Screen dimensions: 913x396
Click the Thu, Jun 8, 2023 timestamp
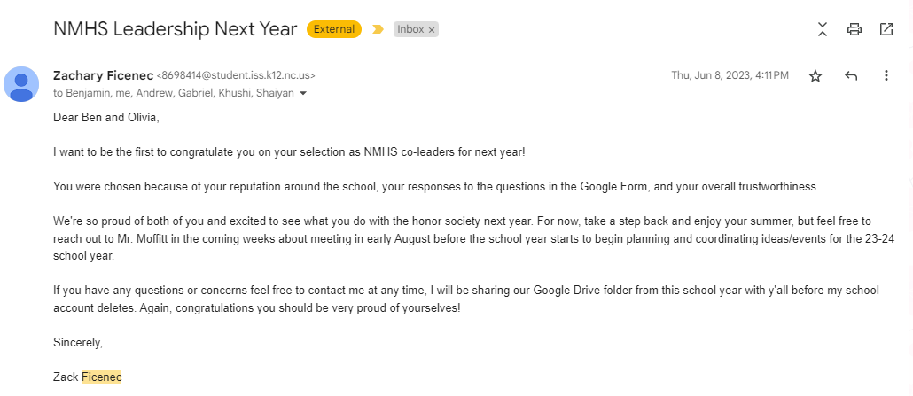tap(730, 75)
